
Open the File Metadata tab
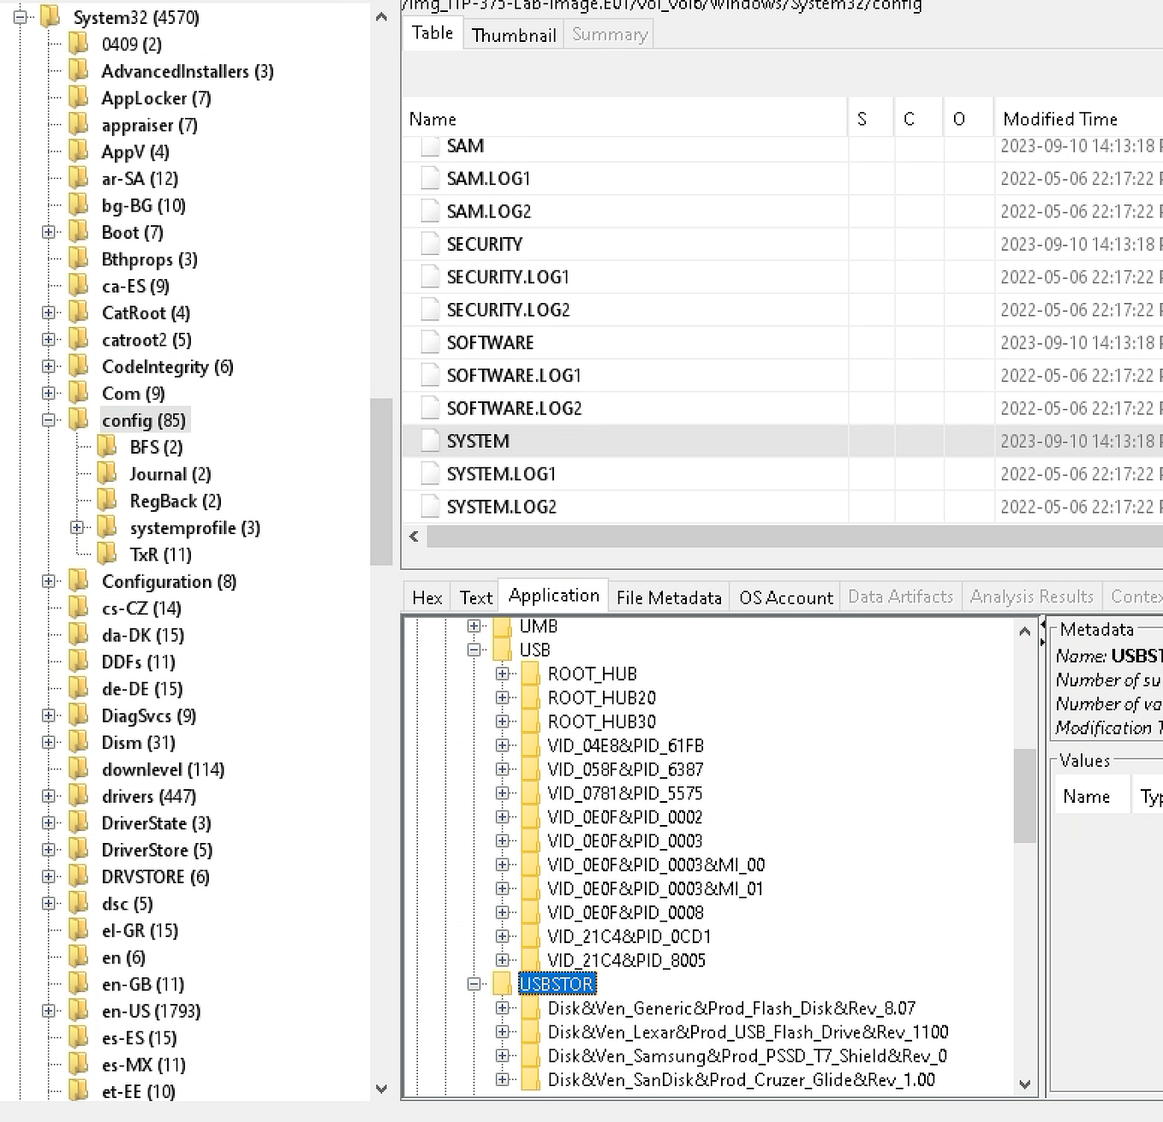coord(668,597)
